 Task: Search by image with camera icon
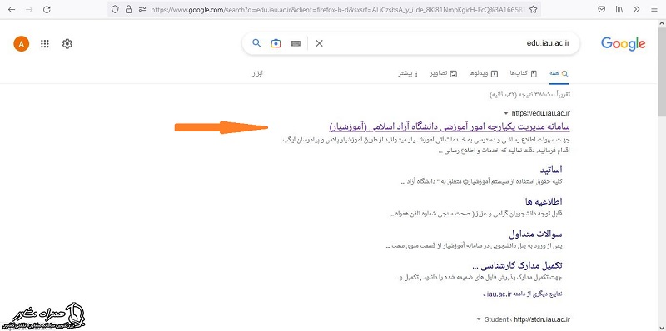pos(276,43)
